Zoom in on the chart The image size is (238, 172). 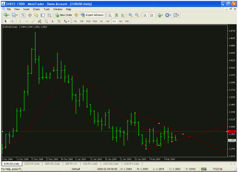click(130, 15)
